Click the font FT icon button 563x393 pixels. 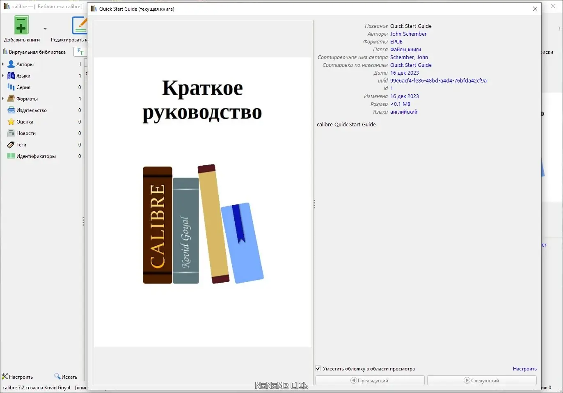[80, 52]
